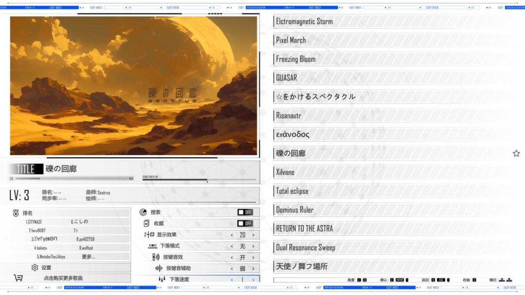
Task: Click the 显示效果 display effect icon
Action: [149, 234]
